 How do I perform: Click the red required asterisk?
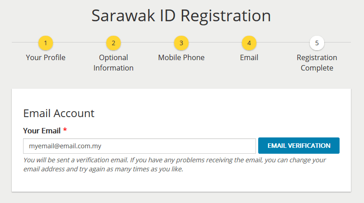[x=65, y=130]
